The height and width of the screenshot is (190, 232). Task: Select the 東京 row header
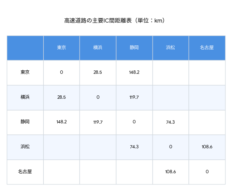point(25,72)
